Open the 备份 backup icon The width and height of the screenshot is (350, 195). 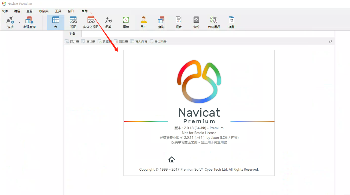pyautogui.click(x=196, y=22)
